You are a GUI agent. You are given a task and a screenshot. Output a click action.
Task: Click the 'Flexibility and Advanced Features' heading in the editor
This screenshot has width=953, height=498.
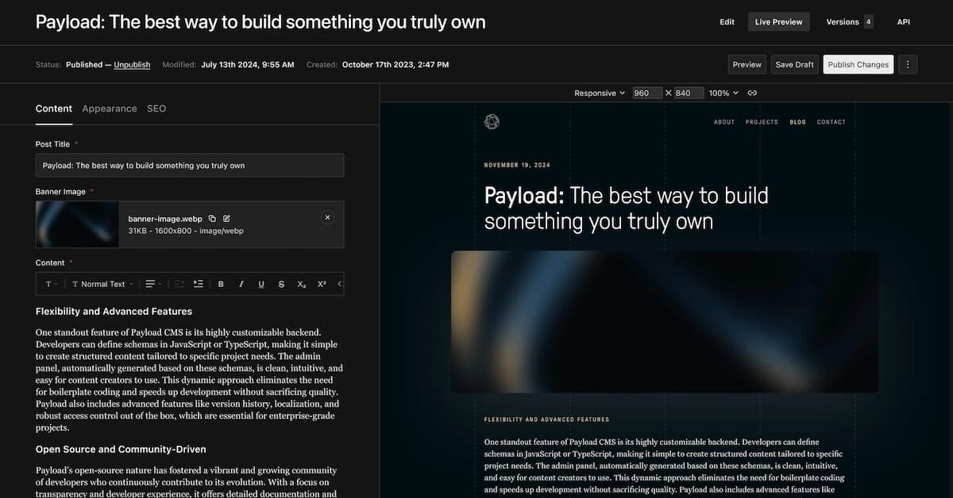[114, 311]
